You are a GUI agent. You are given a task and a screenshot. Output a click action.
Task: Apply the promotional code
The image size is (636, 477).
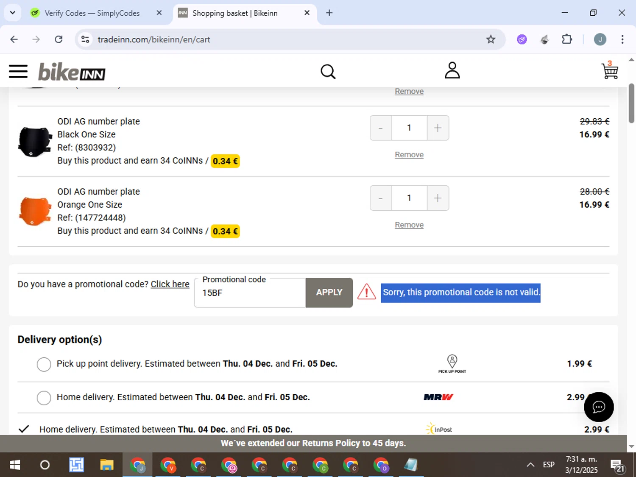pyautogui.click(x=329, y=293)
